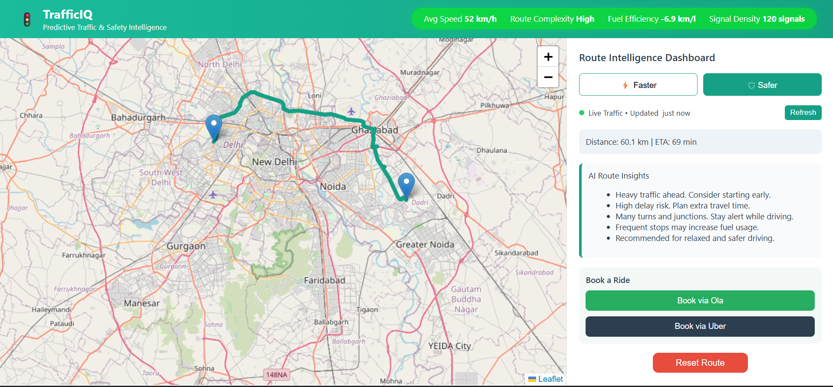The image size is (833, 387).
Task: Zoom out the map with minus button
Action: coord(548,77)
